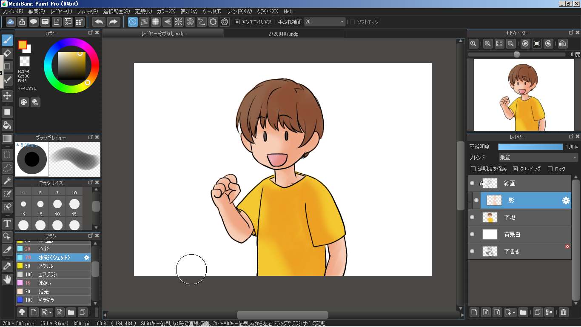Viewport: 581px width, 327px height.
Task: Select the Eraser tool in left toolbar
Action: coord(7,53)
